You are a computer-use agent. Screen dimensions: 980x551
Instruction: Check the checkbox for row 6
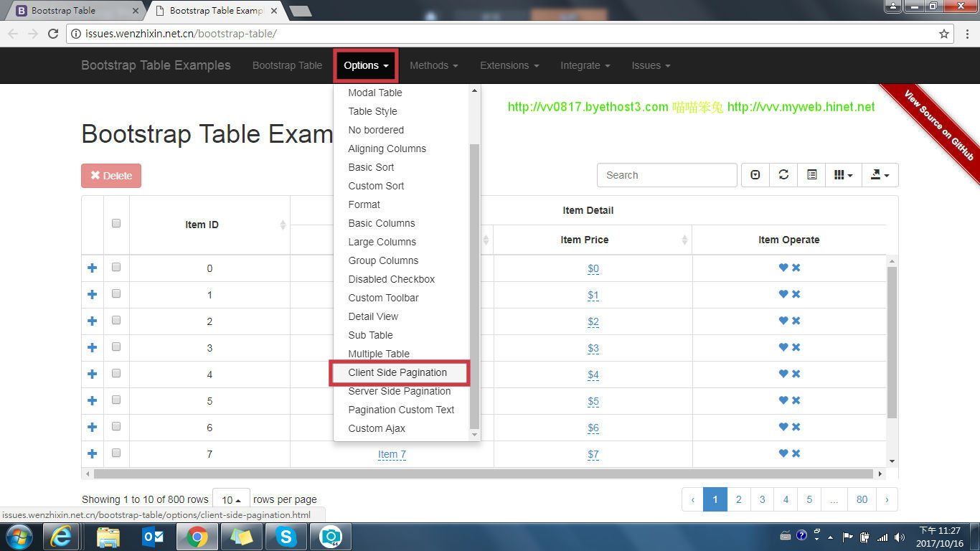(116, 426)
